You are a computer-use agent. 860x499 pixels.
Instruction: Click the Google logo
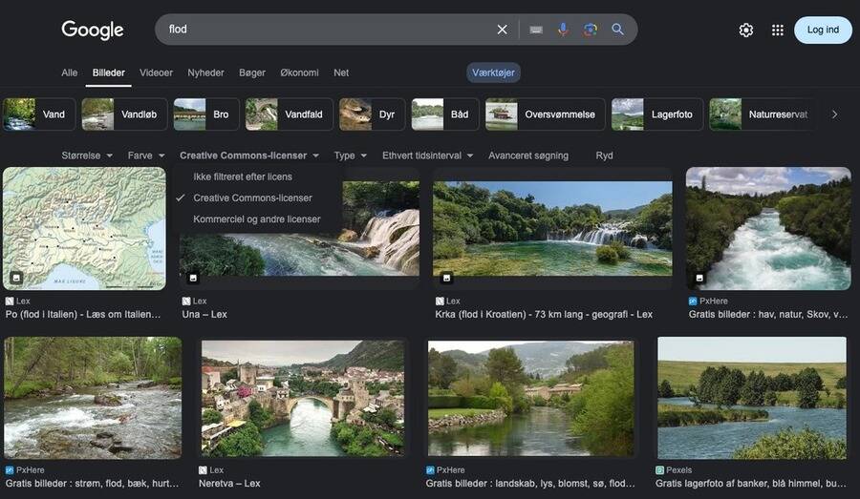[93, 30]
